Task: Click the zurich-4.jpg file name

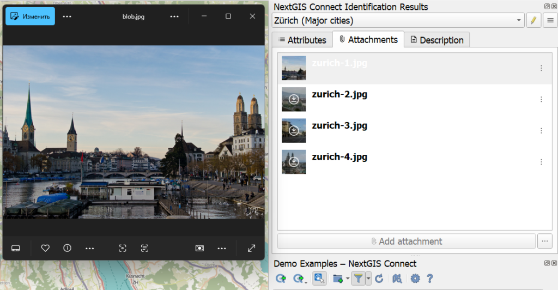Action: 339,157
